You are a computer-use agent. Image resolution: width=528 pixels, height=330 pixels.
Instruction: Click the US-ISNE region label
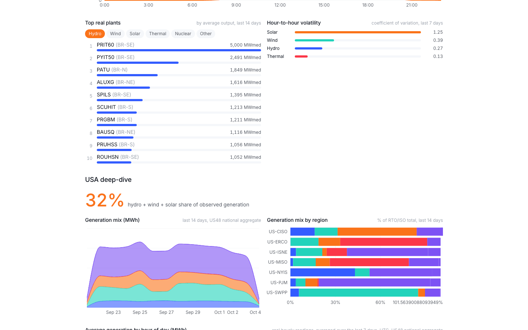click(278, 252)
